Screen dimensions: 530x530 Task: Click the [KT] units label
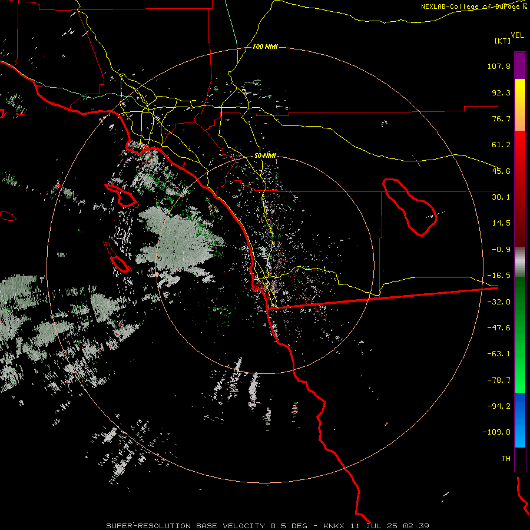click(503, 41)
